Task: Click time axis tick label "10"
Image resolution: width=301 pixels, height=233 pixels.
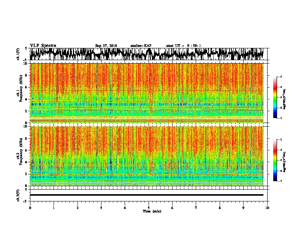Action: (x=267, y=208)
